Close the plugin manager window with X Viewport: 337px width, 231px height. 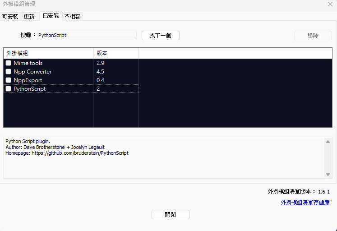pyautogui.click(x=330, y=4)
